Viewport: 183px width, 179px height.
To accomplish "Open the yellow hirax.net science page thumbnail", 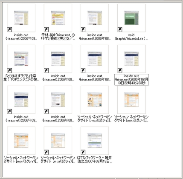I will [58, 18].
